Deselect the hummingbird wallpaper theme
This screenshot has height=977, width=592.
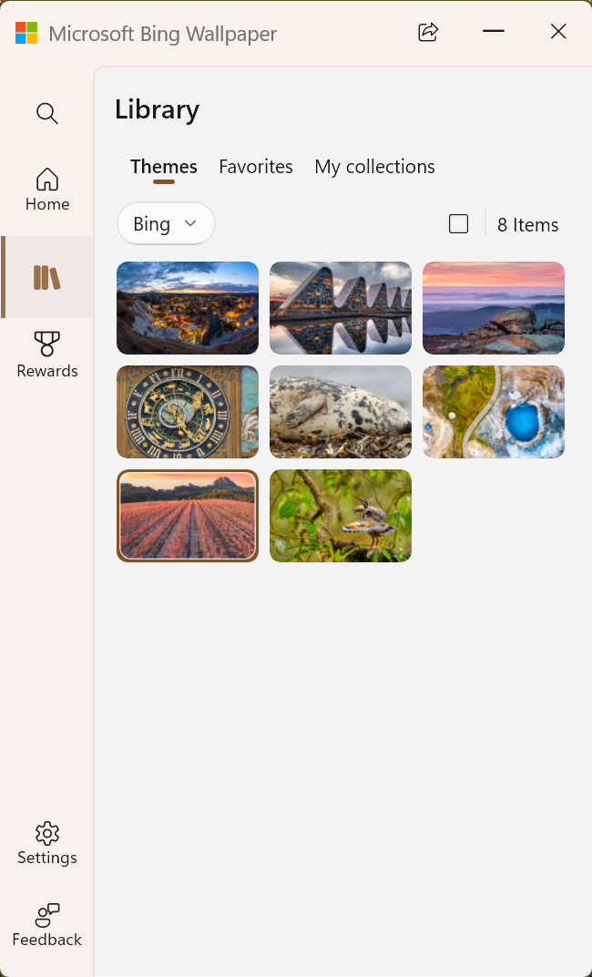tap(340, 516)
